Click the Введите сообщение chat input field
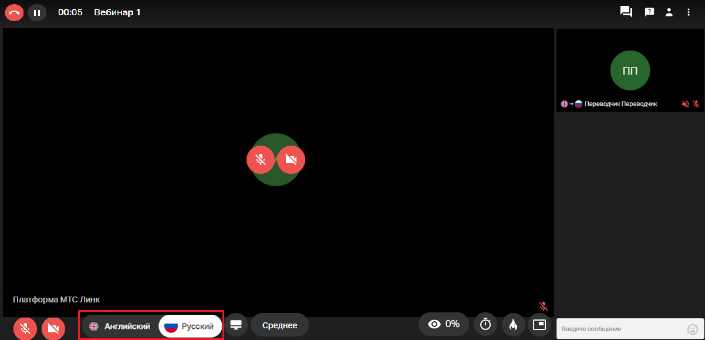 click(x=630, y=329)
